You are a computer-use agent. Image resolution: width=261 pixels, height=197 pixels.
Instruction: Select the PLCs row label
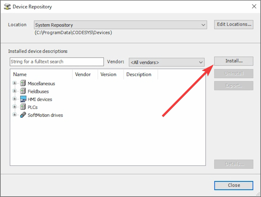(33, 107)
